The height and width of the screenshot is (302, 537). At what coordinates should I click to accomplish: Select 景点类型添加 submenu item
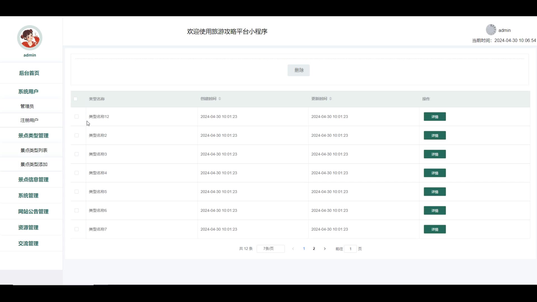click(x=34, y=164)
